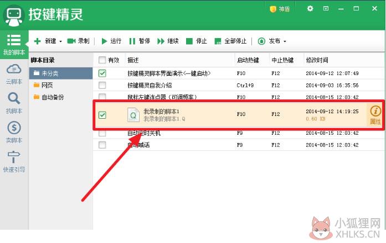
Task: Expand the 发布 dropdown arrow
Action: [285, 41]
